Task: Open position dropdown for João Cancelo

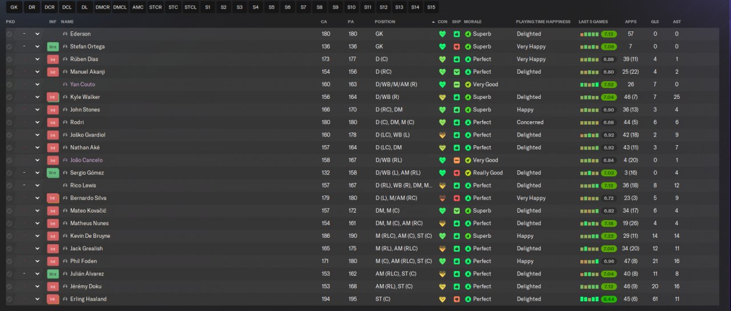Action: click(x=38, y=160)
